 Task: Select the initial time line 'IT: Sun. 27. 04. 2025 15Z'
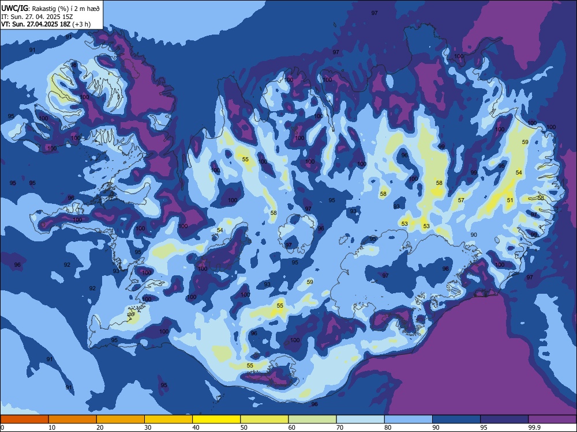click(37, 17)
